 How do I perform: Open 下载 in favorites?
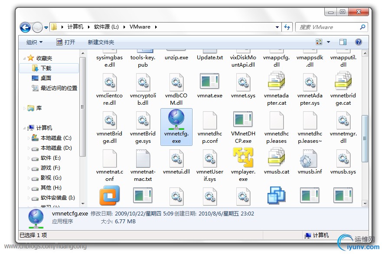tap(49, 68)
